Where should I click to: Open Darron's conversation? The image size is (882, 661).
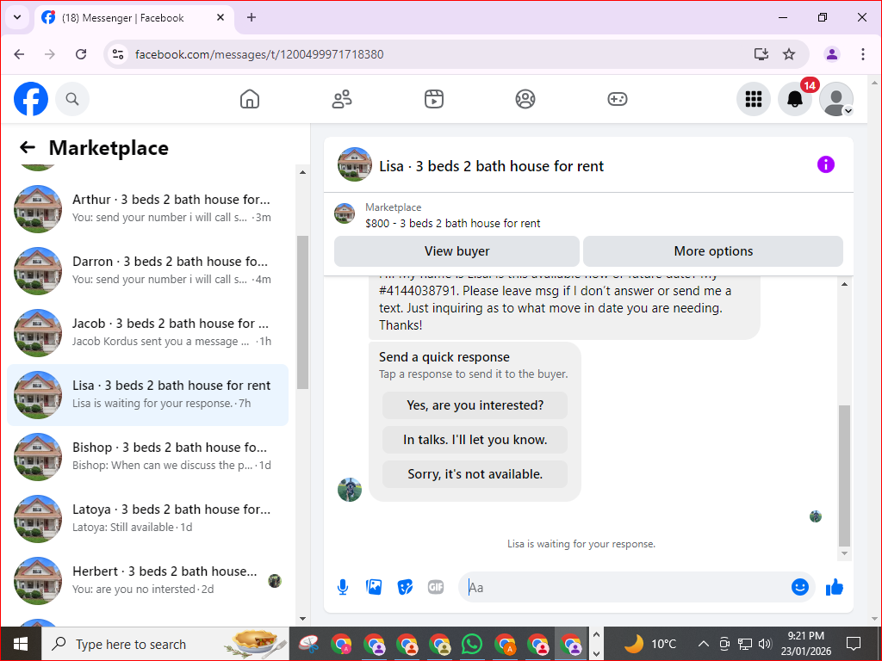(147, 271)
